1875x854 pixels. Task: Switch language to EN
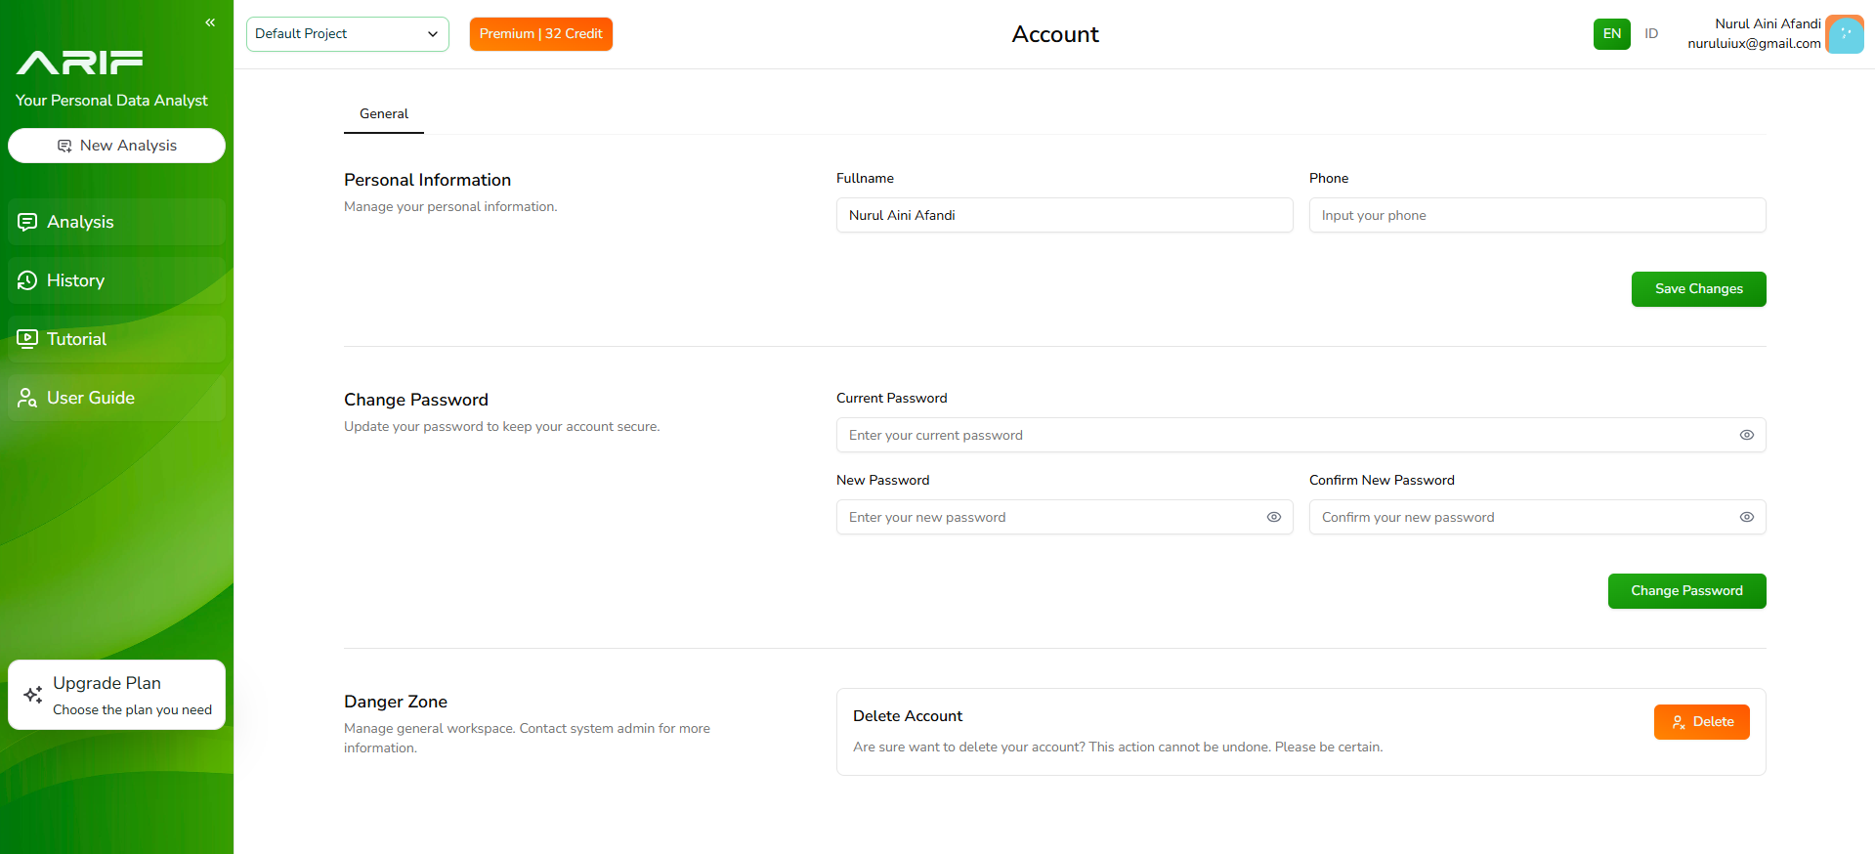click(1611, 34)
